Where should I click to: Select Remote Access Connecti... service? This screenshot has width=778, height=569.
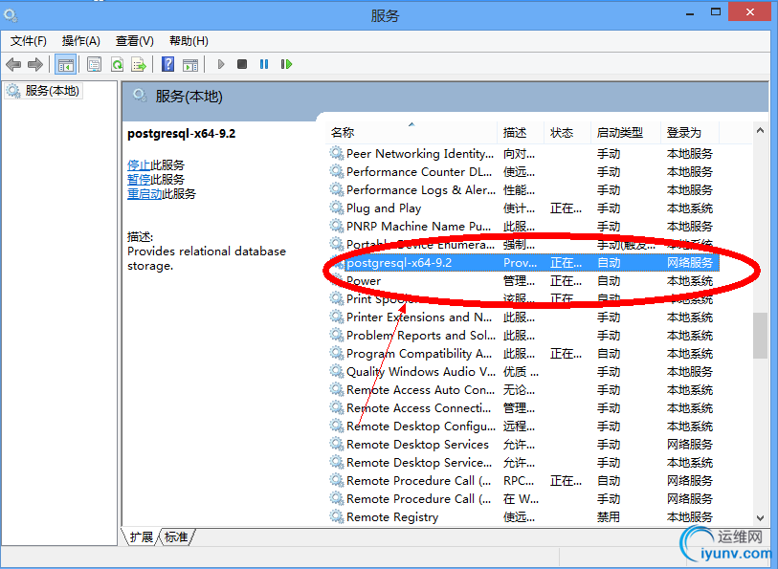pyautogui.click(x=523, y=408)
